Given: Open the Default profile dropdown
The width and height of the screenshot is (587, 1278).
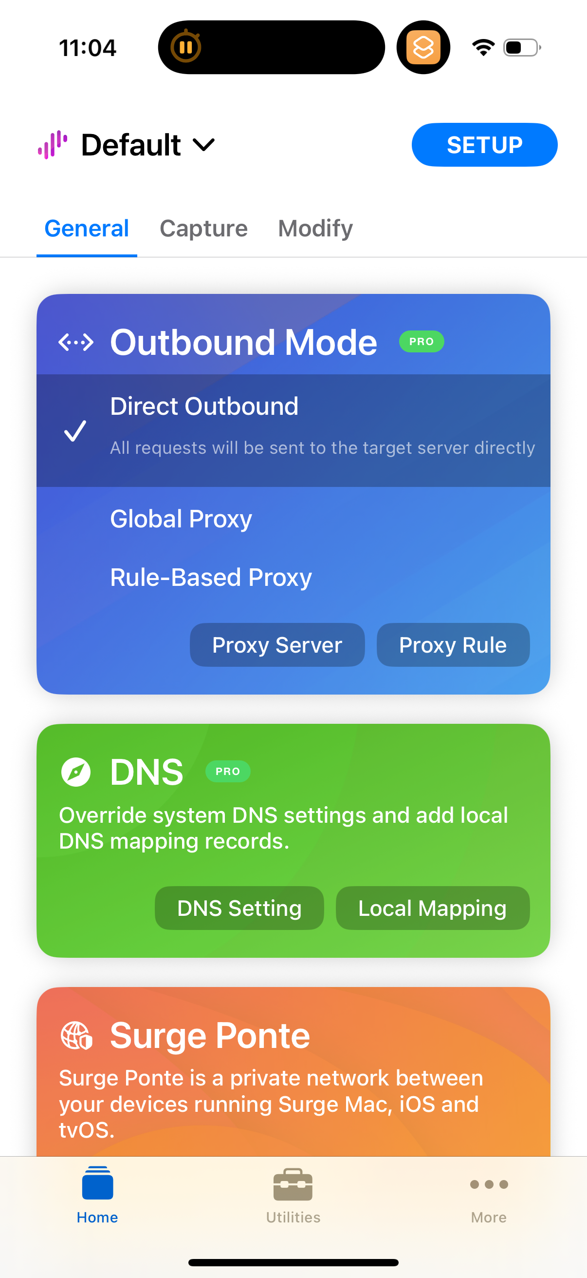Looking at the screenshot, I should coord(147,145).
